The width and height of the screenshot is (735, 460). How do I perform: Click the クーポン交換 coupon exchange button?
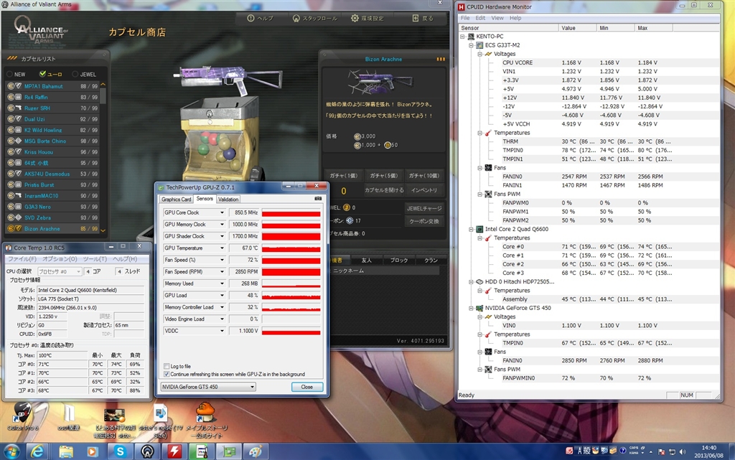pyautogui.click(x=423, y=221)
